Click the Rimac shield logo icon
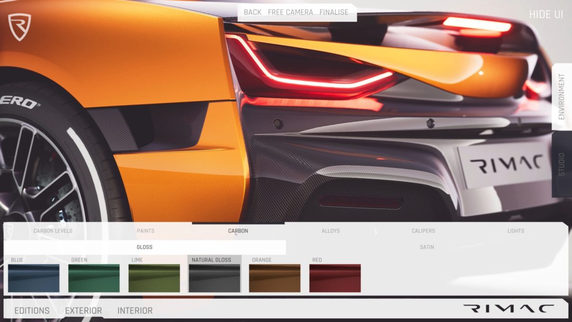Image resolution: width=572 pixels, height=322 pixels. (20, 27)
